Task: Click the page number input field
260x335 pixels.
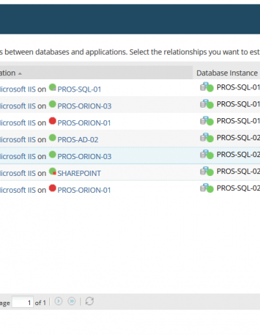Action: click(x=23, y=302)
